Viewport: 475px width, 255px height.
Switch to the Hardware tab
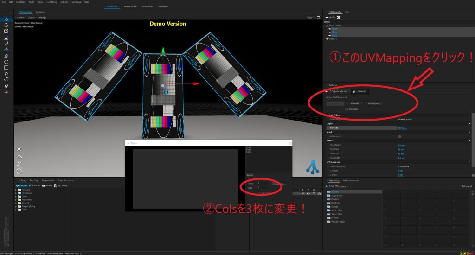(x=163, y=6)
